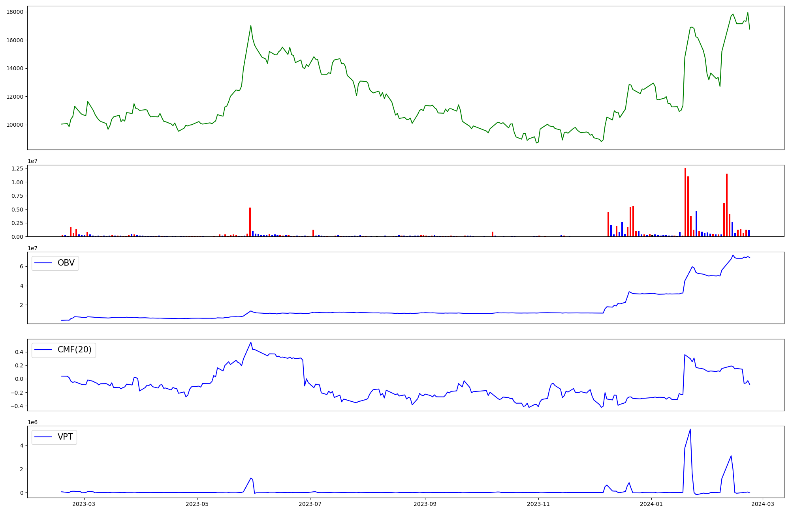Click the 18000 price axis tick label
This screenshot has height=513, width=790.
15,12
